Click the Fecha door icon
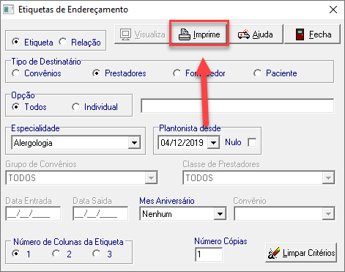Screen dimensions: 345x272 [300, 34]
